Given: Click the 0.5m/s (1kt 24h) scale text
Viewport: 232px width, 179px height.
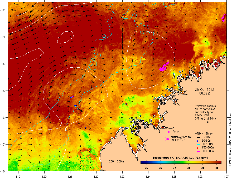Looking at the screenshot, I should pos(205,118).
